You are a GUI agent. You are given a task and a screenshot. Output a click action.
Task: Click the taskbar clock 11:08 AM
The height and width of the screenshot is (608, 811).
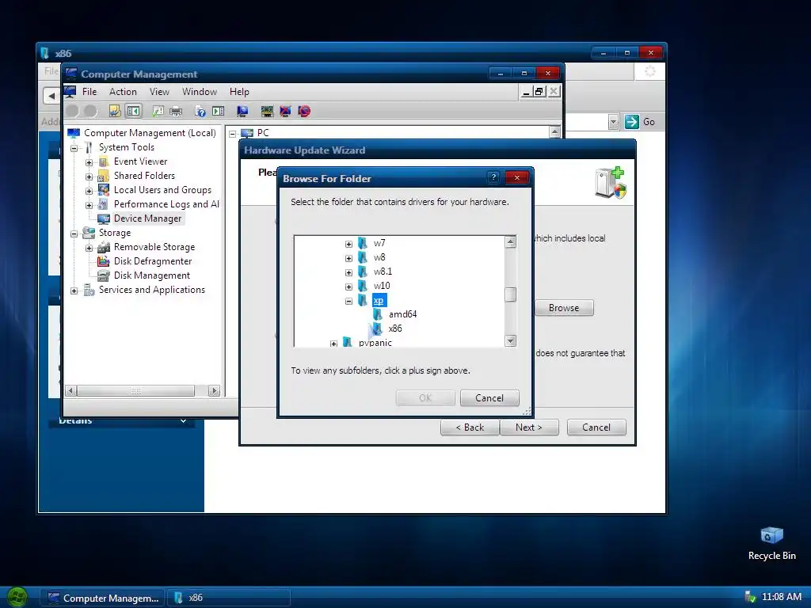[x=782, y=597]
